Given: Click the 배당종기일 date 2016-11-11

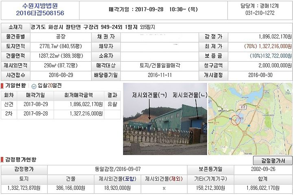Looking at the screenshot, I should (x=160, y=75).
